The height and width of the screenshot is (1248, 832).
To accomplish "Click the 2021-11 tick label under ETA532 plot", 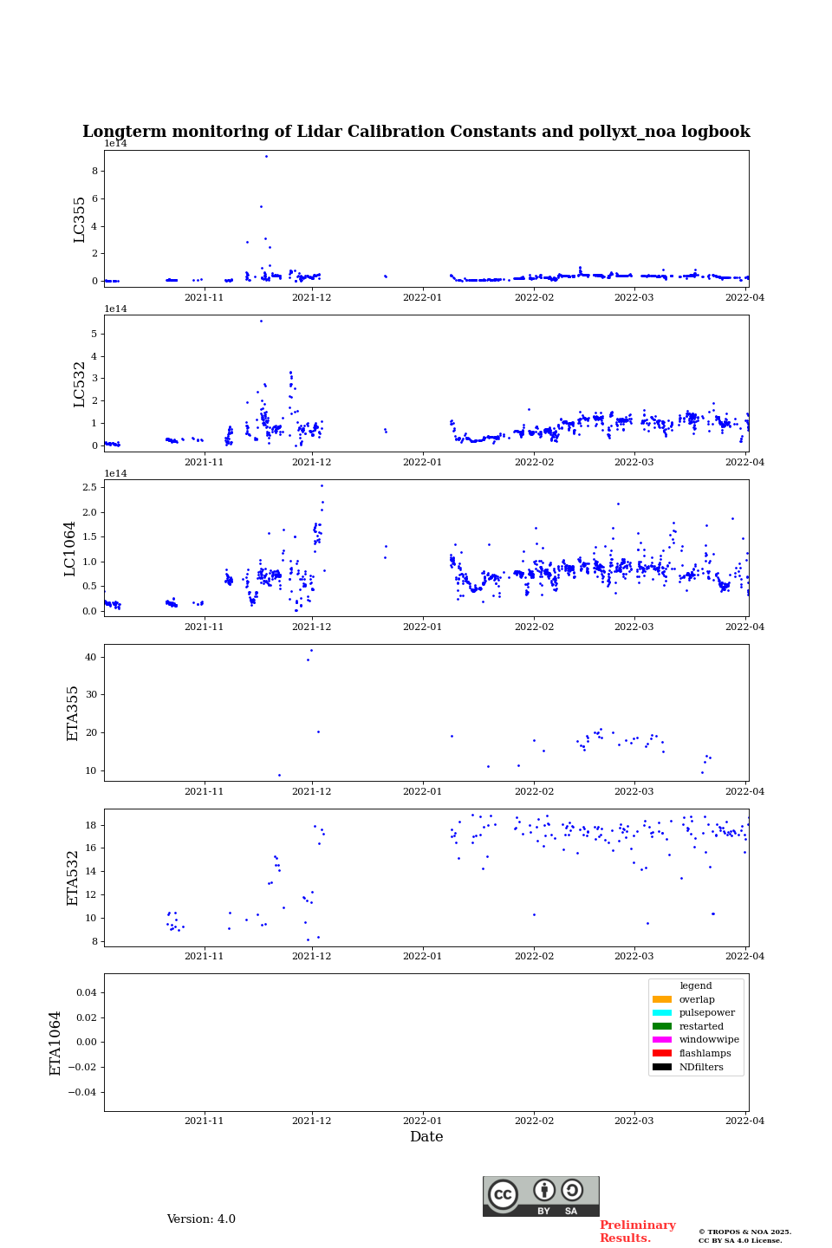I will (204, 956).
